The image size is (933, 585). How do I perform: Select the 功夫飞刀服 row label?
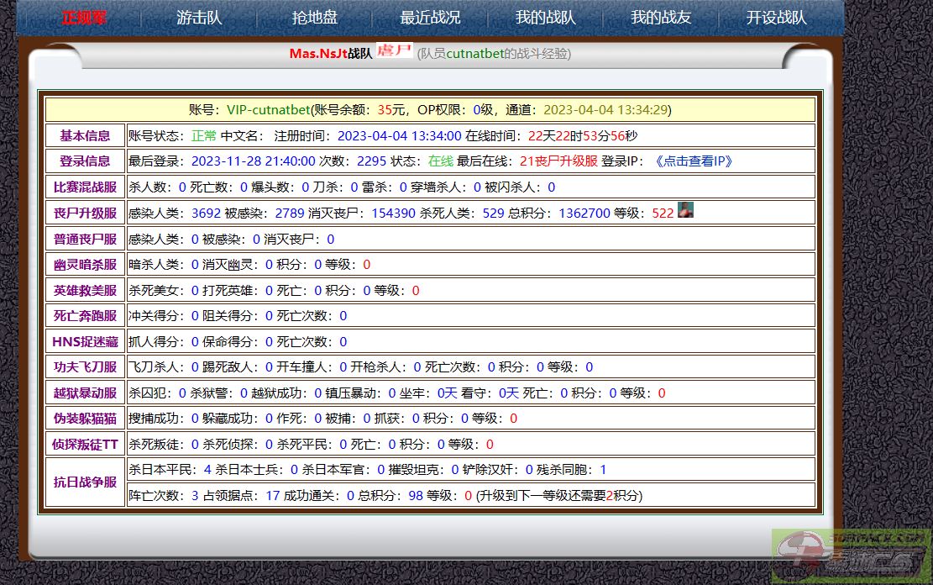pos(85,367)
